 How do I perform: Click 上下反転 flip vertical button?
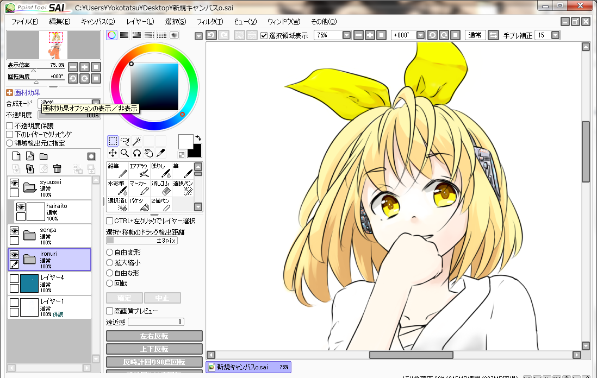[x=154, y=349]
